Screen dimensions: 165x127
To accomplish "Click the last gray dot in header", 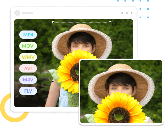I will [132, 13].
